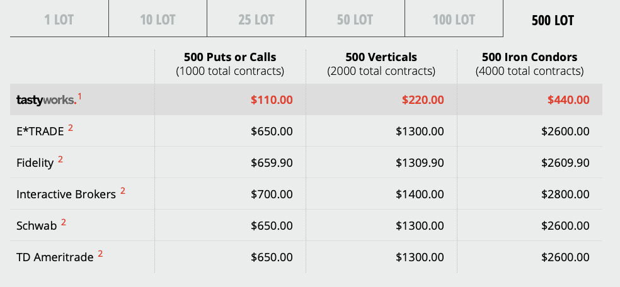Switch to the 1 LOT tab

click(x=59, y=18)
